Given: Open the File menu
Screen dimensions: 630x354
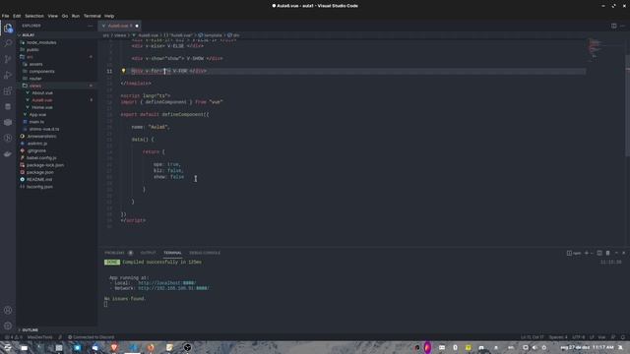Looking at the screenshot, I should pyautogui.click(x=5, y=16).
